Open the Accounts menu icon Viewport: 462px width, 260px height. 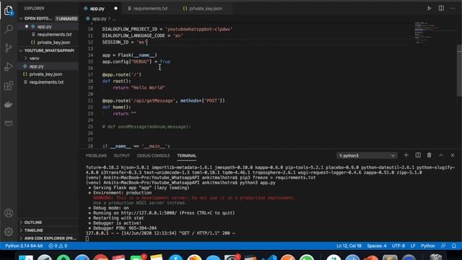[9, 213]
